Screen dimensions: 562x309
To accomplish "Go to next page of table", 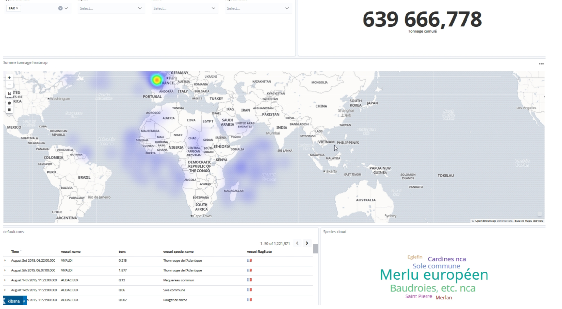I will click(x=307, y=243).
